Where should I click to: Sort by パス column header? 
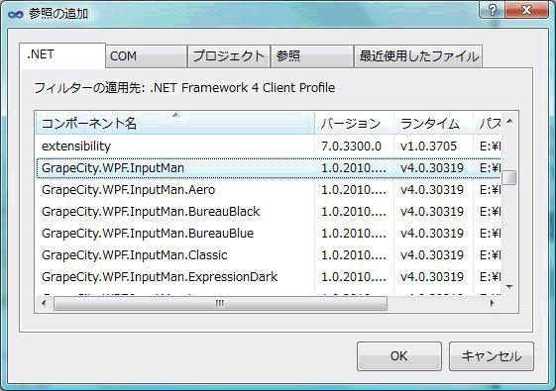pyautogui.click(x=488, y=124)
